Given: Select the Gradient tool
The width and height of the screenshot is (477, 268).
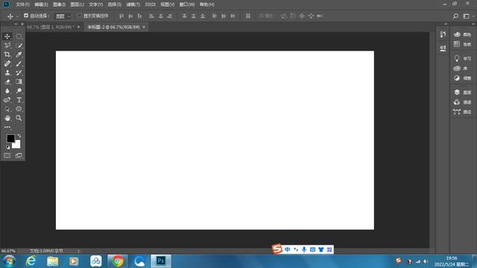Looking at the screenshot, I should tap(19, 82).
